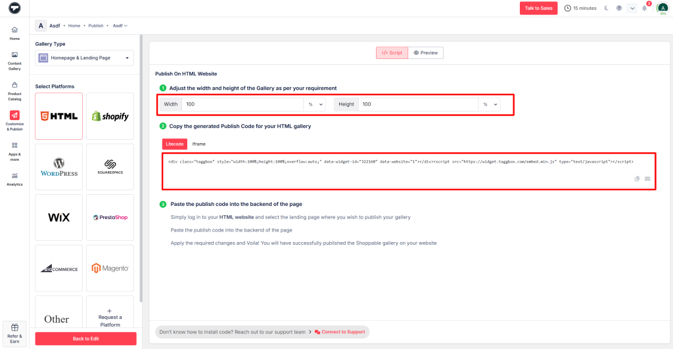673x349 pixels.
Task: Select the Shopify platform tile
Action: (x=110, y=116)
